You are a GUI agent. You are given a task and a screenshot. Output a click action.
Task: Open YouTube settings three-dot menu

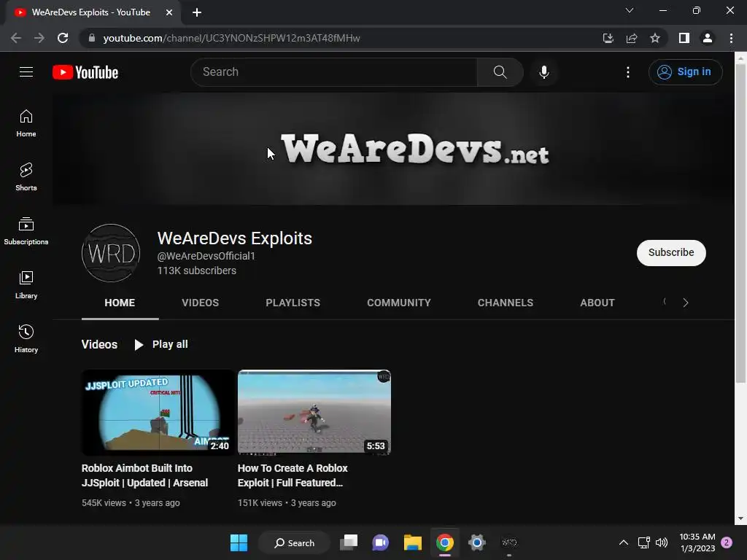628,72
